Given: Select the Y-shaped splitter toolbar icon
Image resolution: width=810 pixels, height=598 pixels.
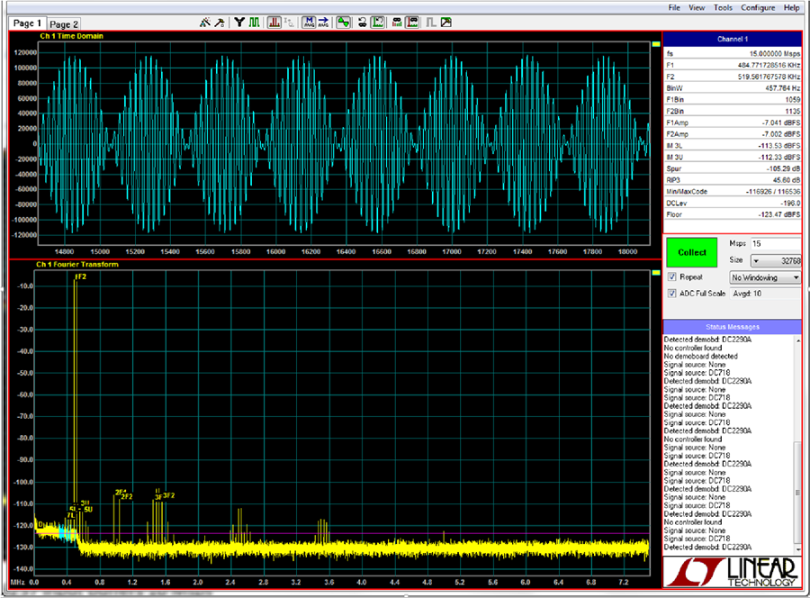Looking at the screenshot, I should (239, 23).
